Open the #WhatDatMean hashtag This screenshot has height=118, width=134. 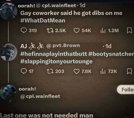(x=43, y=21)
